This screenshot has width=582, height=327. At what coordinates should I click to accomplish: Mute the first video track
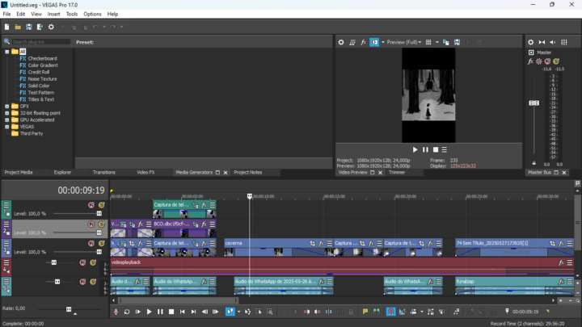[91, 205]
